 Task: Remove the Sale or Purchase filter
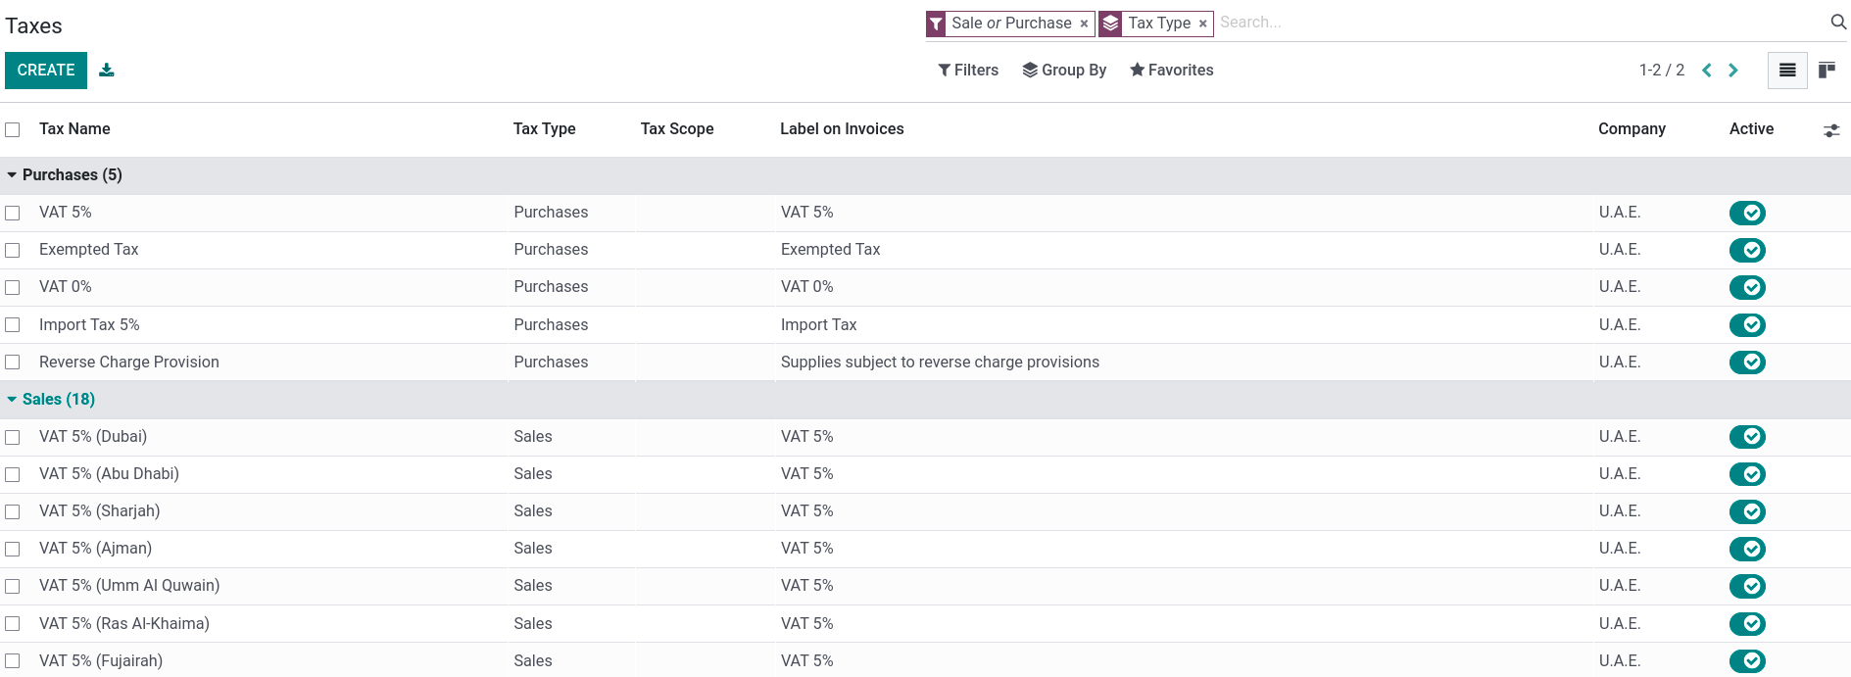(1084, 24)
